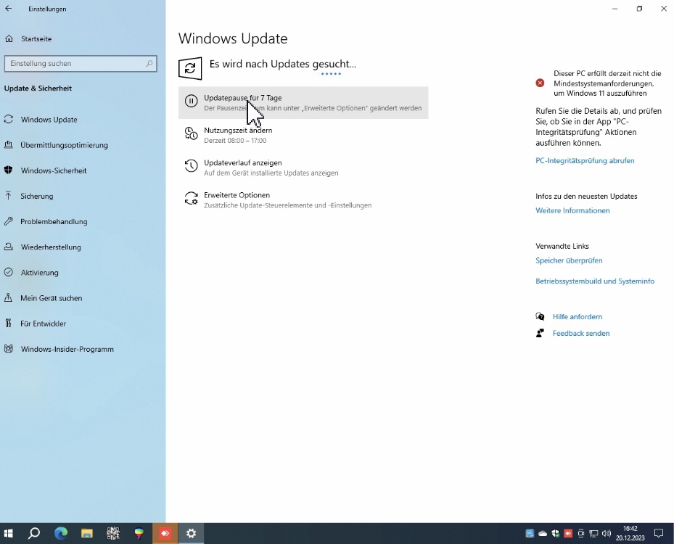
Task: Select Wiederherstellung in sidebar
Action: 51,247
